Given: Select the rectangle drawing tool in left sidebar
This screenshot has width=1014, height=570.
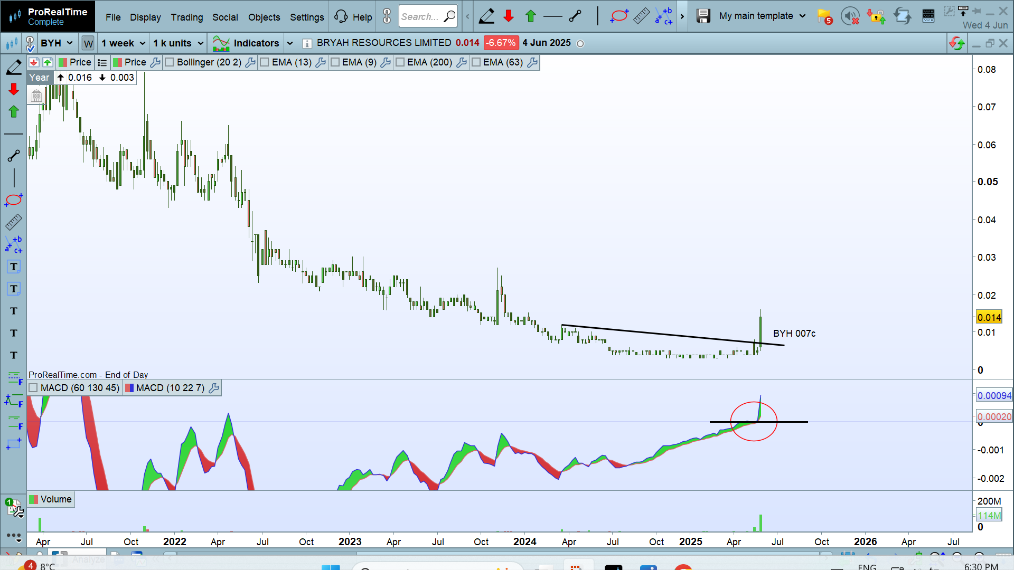Looking at the screenshot, I should pos(14,444).
